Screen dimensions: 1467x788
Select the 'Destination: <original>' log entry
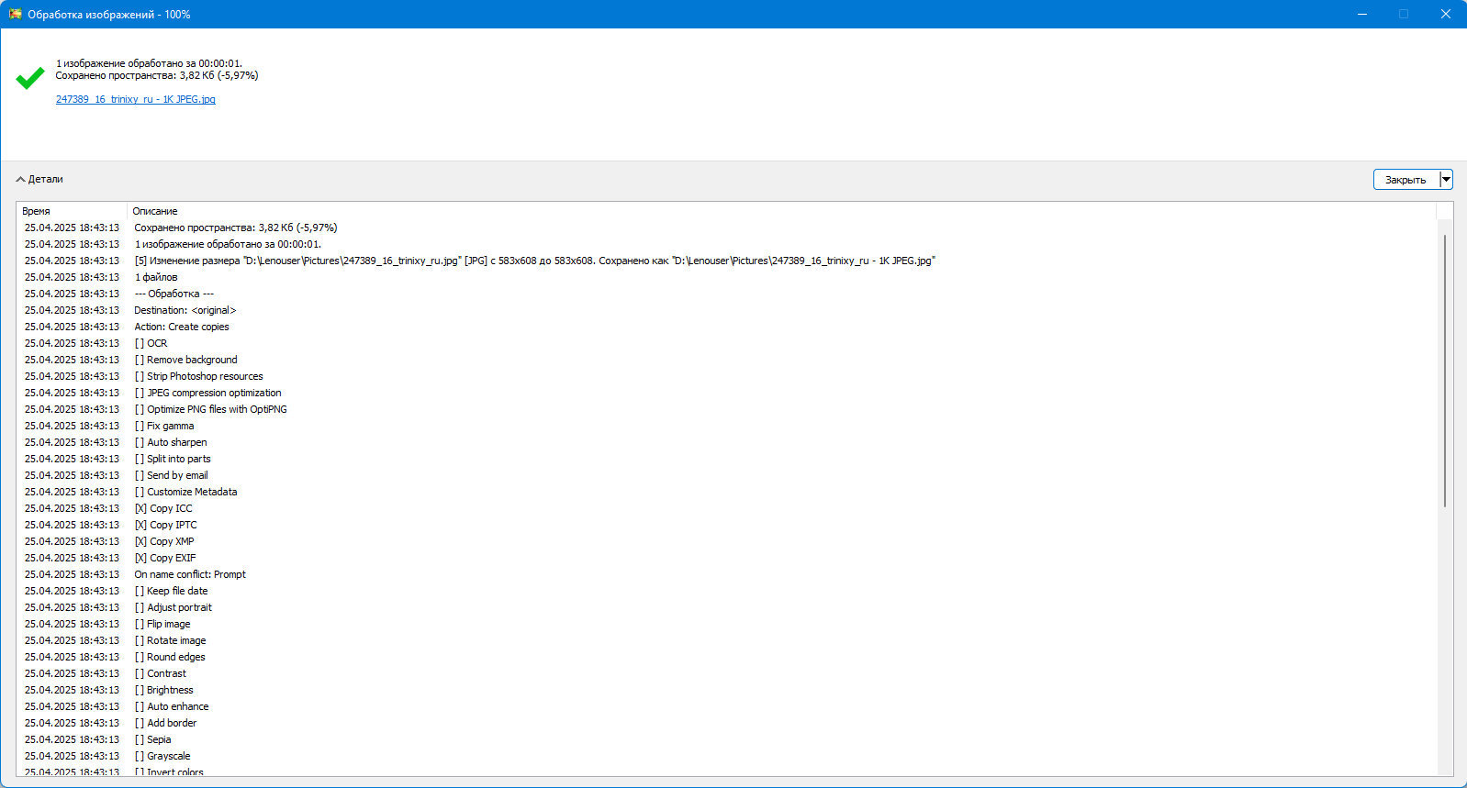pyautogui.click(x=726, y=310)
